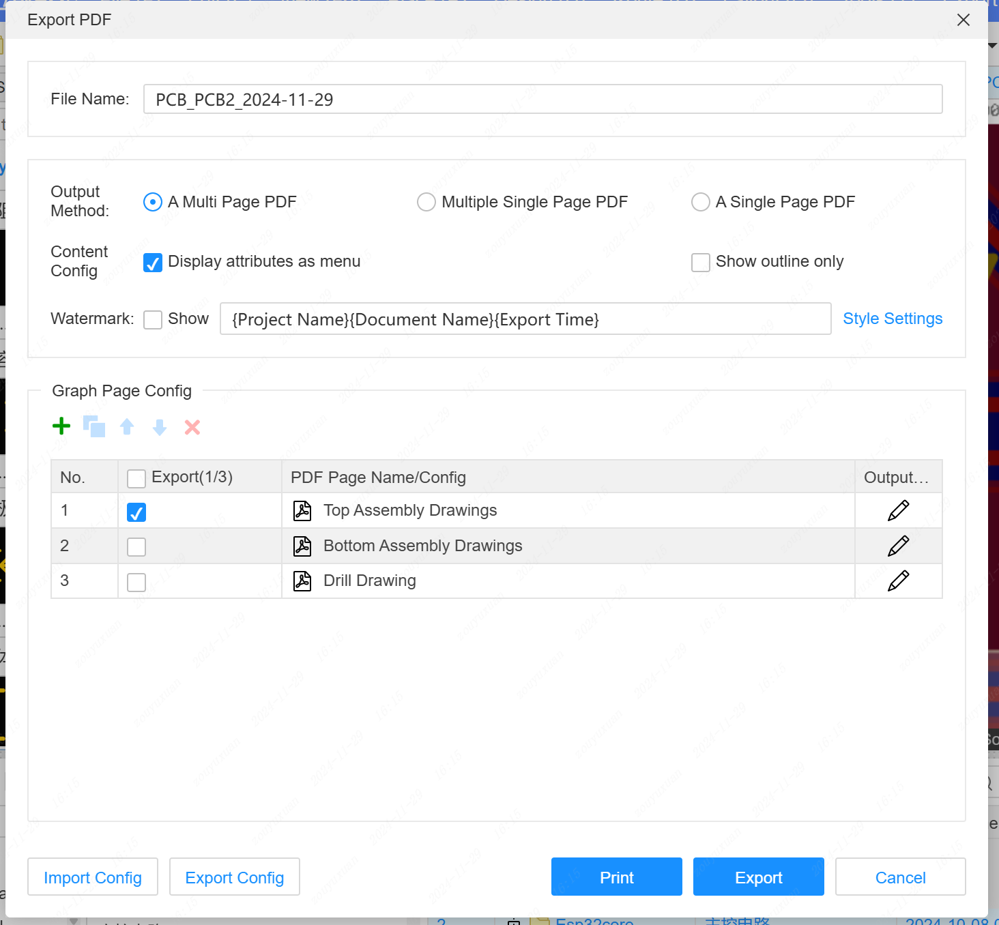Enable the watermark Show checkbox
The width and height of the screenshot is (999, 925).
coord(153,320)
